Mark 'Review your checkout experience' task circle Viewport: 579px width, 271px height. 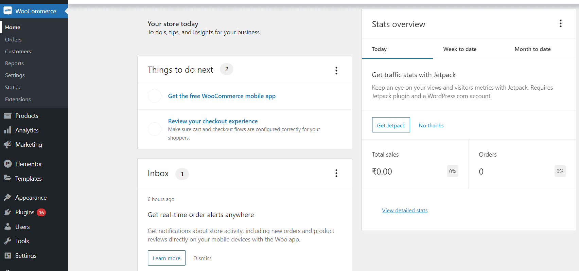(x=155, y=129)
